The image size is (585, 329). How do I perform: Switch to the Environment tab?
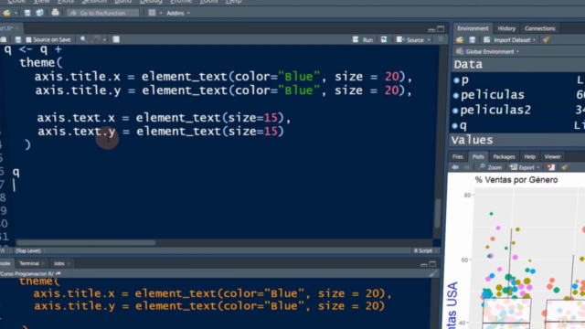point(473,28)
